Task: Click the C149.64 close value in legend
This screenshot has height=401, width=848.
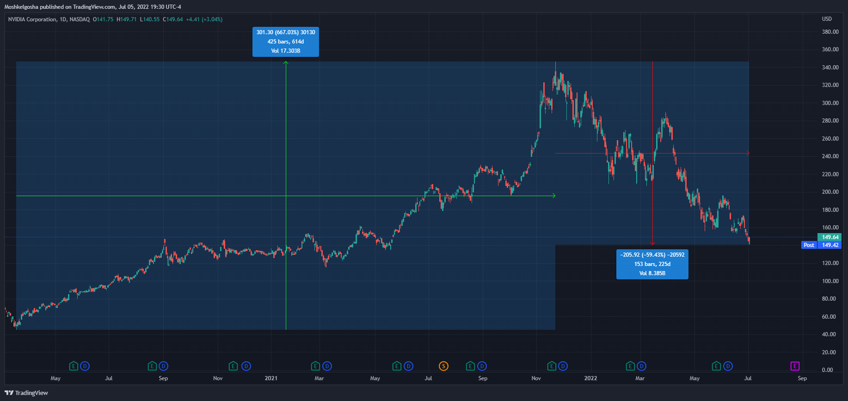Action: pyautogui.click(x=173, y=19)
